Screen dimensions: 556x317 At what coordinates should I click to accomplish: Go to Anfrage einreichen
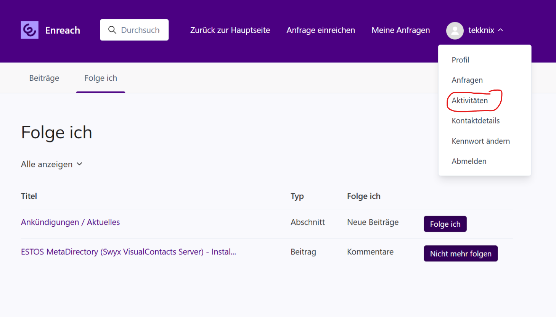[321, 30]
